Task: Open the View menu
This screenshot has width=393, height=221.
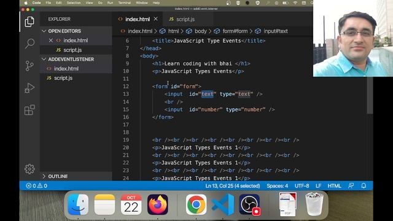Action: (89, 2)
